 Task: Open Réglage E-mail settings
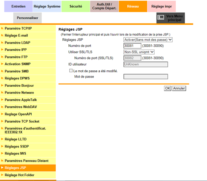click(x=28, y=36)
